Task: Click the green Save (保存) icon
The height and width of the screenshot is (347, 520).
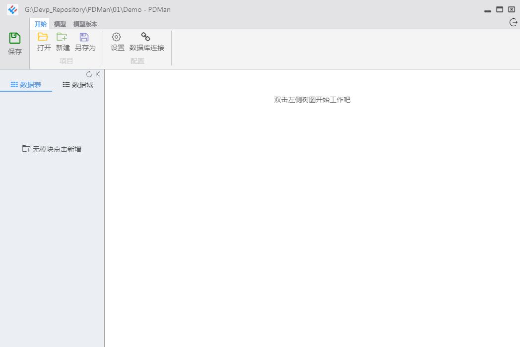Action: pos(14,38)
